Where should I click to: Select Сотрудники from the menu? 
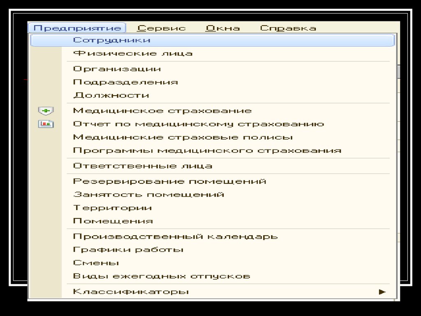click(111, 40)
